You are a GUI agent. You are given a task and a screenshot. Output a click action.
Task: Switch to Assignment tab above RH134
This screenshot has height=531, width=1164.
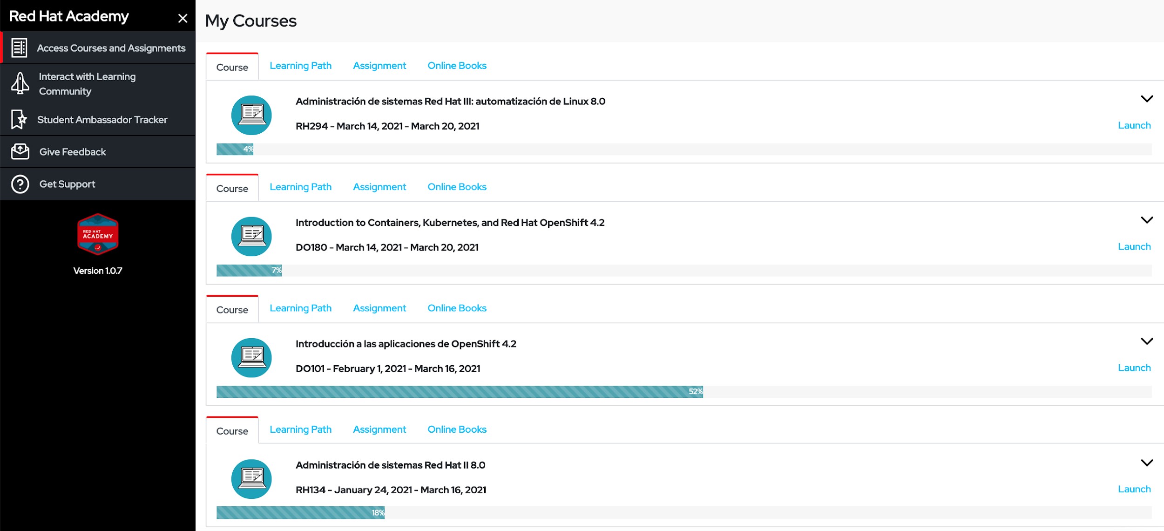coord(379,429)
